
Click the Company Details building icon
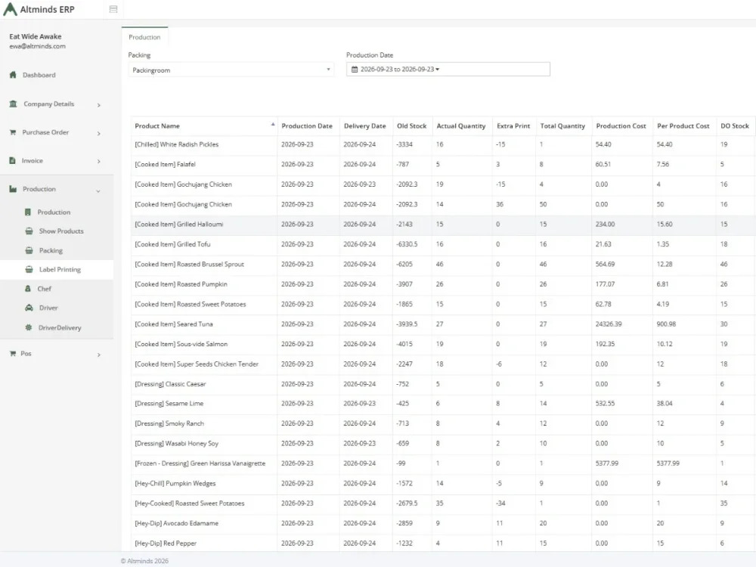tap(14, 104)
